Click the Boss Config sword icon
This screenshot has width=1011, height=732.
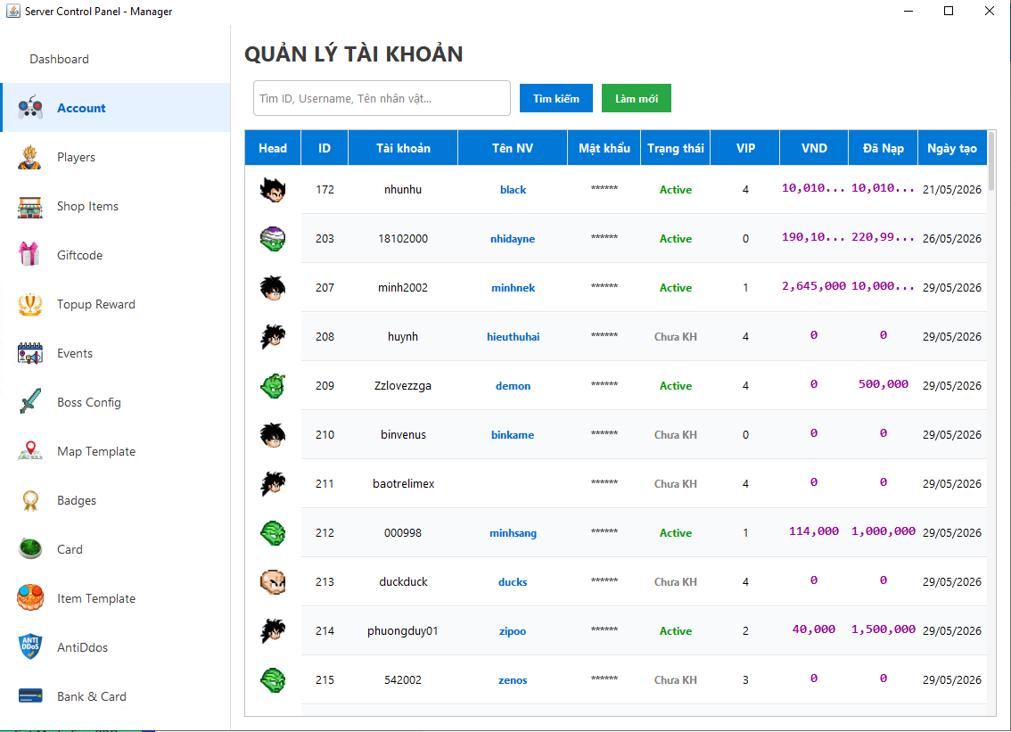click(x=30, y=402)
